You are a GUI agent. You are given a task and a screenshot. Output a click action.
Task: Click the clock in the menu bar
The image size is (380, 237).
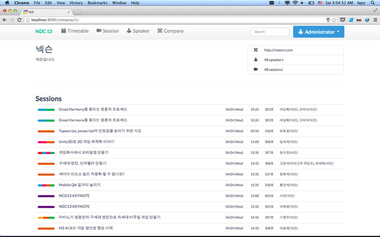339,3
